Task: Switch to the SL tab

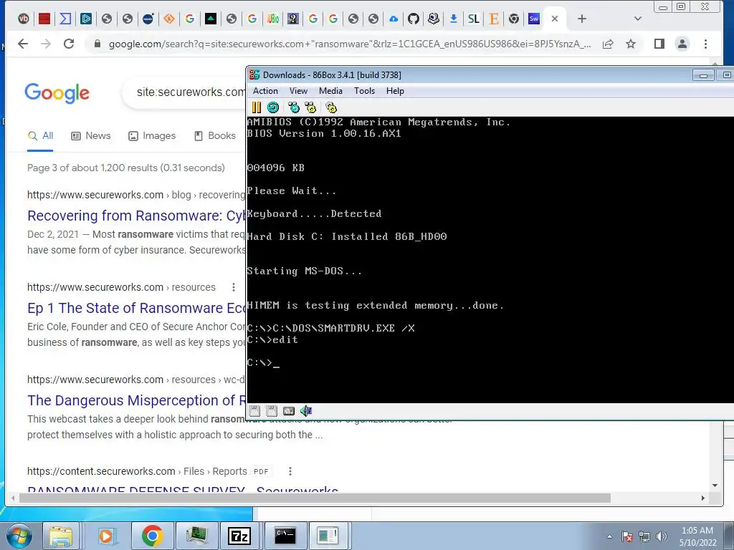Action: [474, 19]
